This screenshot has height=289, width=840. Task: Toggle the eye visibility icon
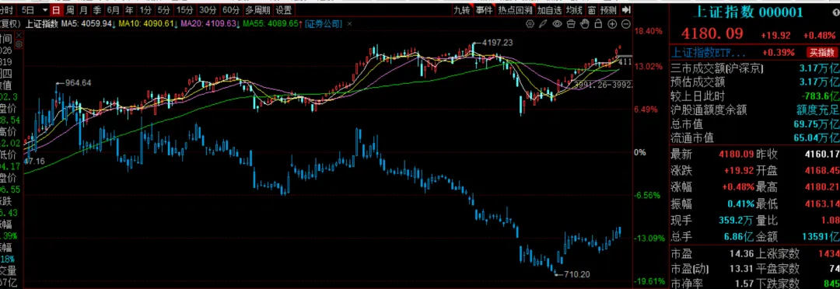tap(557, 24)
